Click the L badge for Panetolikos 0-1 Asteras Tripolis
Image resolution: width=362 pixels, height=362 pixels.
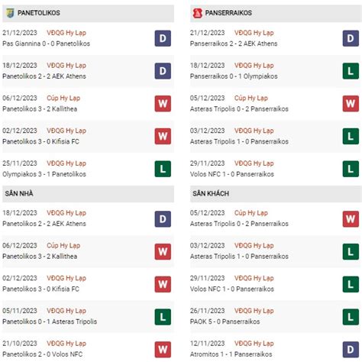163,317
